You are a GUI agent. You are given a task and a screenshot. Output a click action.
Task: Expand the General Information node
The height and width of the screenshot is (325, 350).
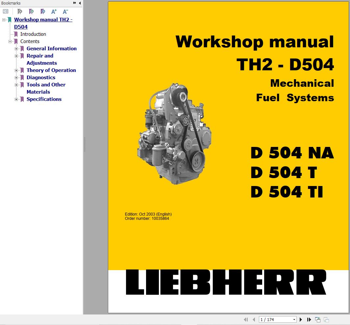point(16,49)
